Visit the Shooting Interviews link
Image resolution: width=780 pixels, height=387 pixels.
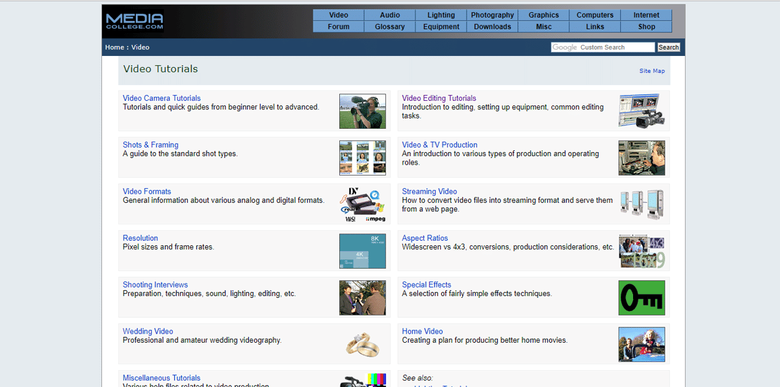click(155, 285)
